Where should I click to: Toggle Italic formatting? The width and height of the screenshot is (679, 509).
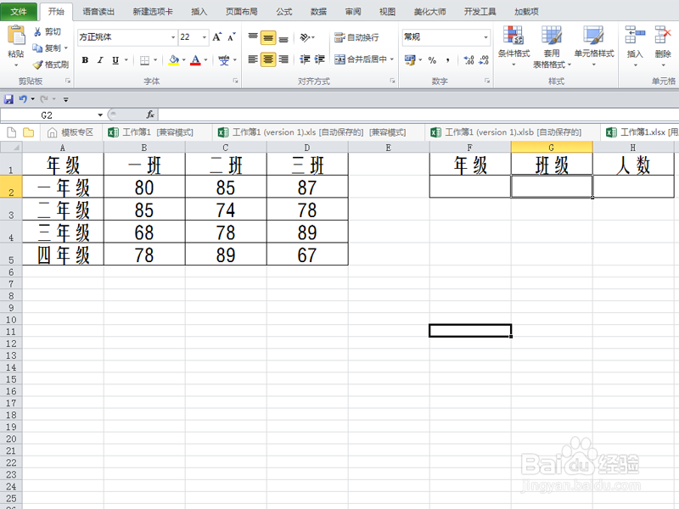click(x=100, y=60)
